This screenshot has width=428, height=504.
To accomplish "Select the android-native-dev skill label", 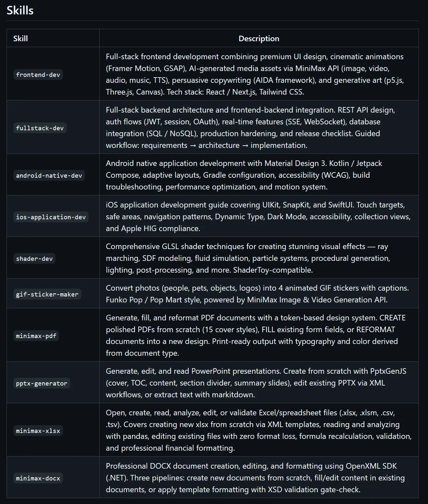I will coord(49,175).
